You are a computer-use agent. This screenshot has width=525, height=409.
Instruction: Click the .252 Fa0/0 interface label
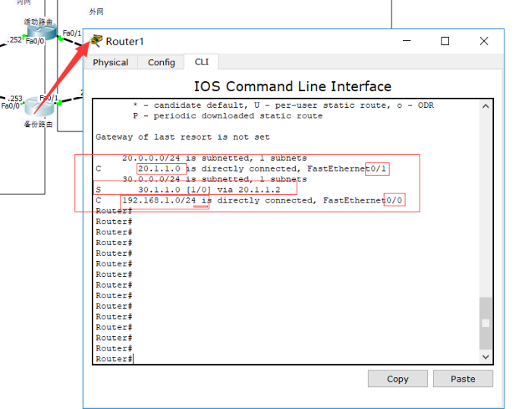coord(26,40)
